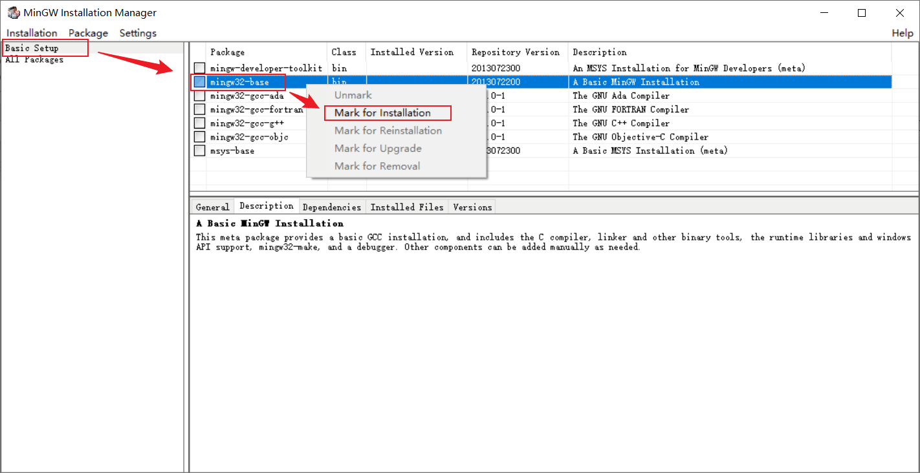The image size is (920, 473).
Task: Open the Package menu
Action: tap(88, 33)
